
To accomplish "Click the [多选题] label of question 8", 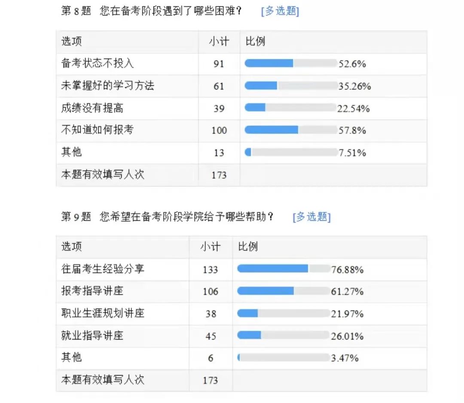I will coord(280,11).
